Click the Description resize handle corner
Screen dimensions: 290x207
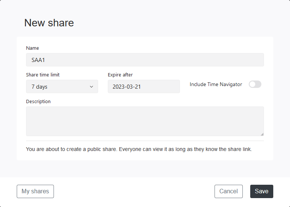(x=262, y=134)
